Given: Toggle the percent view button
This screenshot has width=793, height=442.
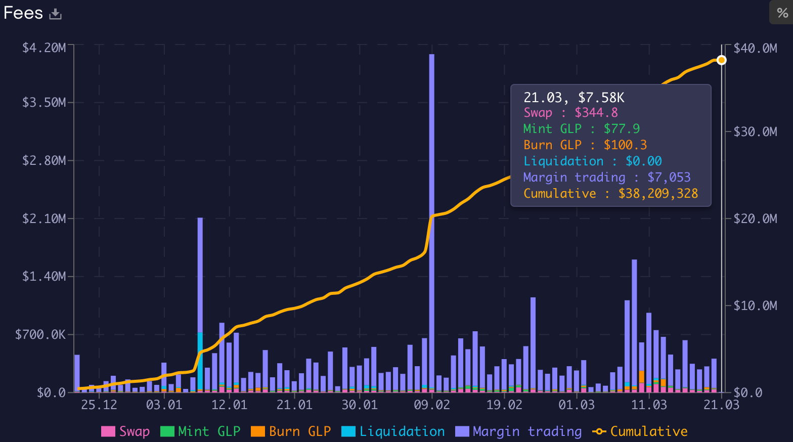Looking at the screenshot, I should 782,13.
